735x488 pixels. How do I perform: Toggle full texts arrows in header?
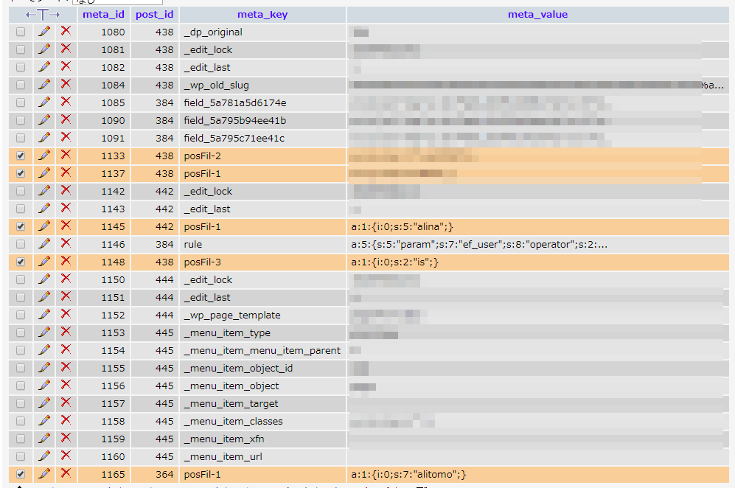[43, 15]
